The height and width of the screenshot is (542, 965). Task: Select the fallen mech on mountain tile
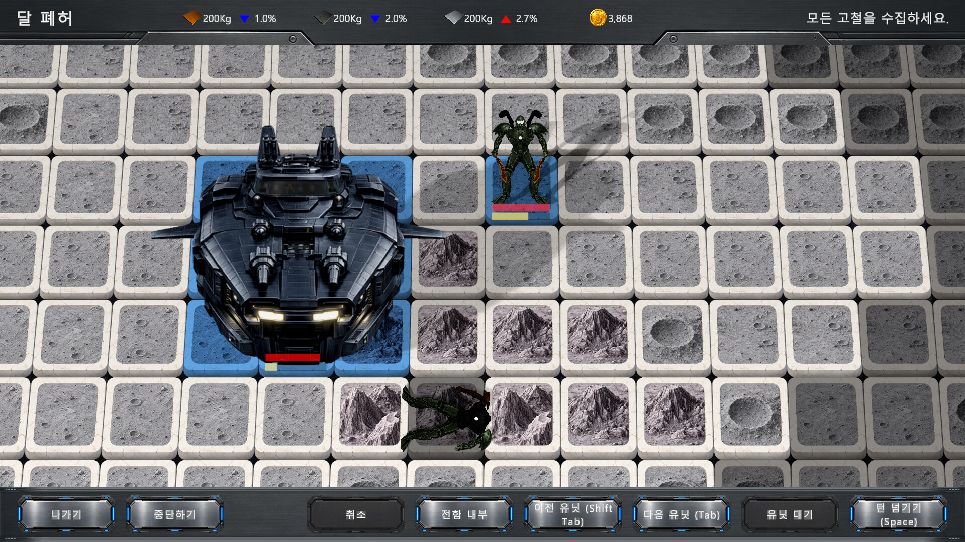click(x=446, y=418)
